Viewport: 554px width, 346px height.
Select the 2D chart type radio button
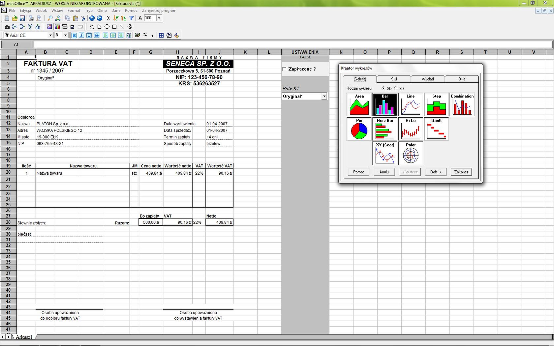point(384,88)
